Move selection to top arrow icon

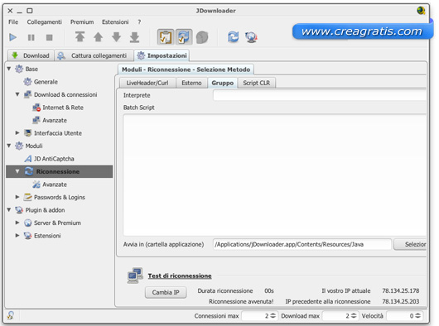click(x=80, y=37)
